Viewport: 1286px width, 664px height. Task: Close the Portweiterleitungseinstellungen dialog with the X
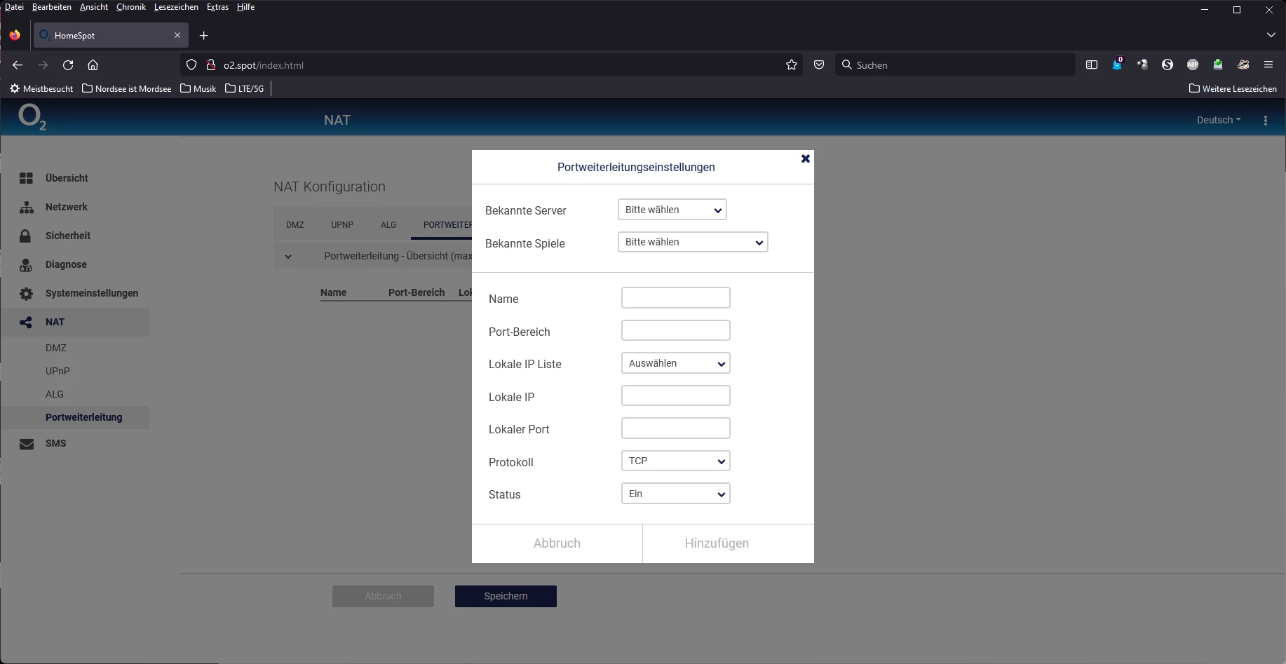806,158
